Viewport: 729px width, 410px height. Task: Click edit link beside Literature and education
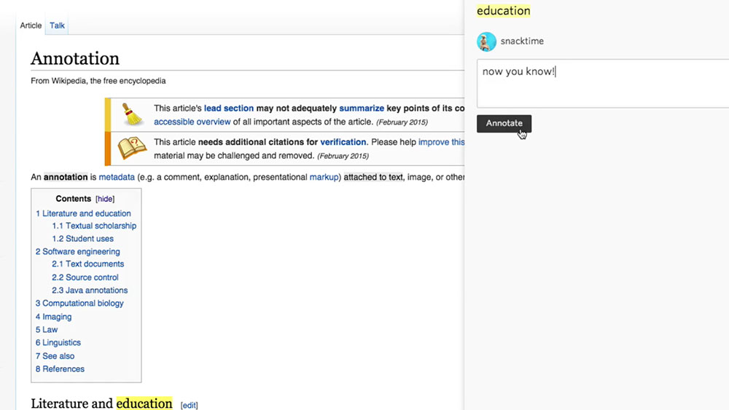(189, 405)
